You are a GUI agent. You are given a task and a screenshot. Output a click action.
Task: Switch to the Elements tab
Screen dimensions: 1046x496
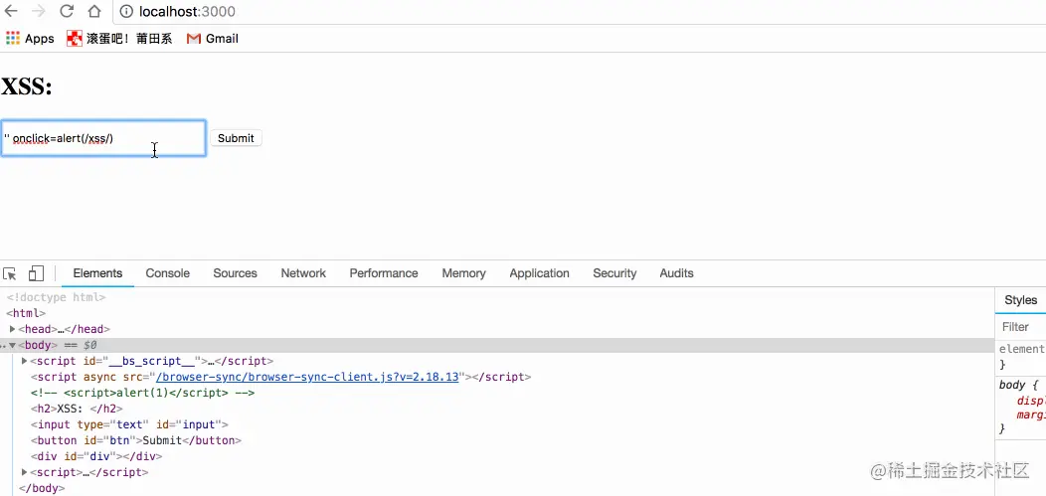point(97,273)
